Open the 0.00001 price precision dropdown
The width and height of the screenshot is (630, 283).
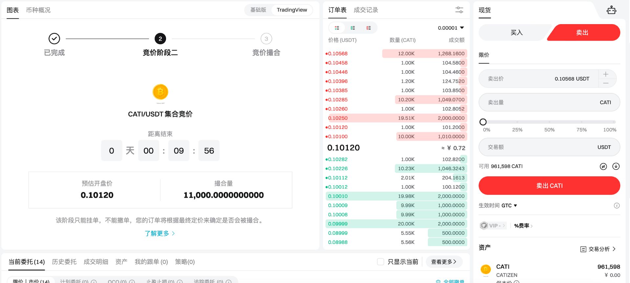tap(451, 28)
